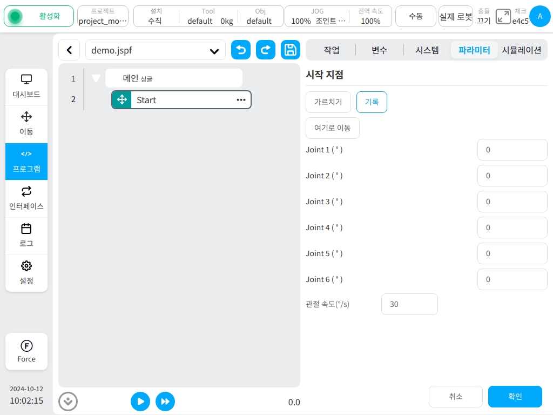Image resolution: width=553 pixels, height=415 pixels.
Task: Click the Joint 5 angle input field
Action: tap(512, 253)
